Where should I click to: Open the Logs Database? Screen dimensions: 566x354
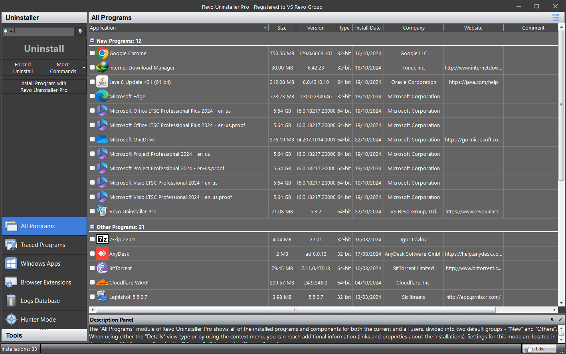[x=40, y=300]
